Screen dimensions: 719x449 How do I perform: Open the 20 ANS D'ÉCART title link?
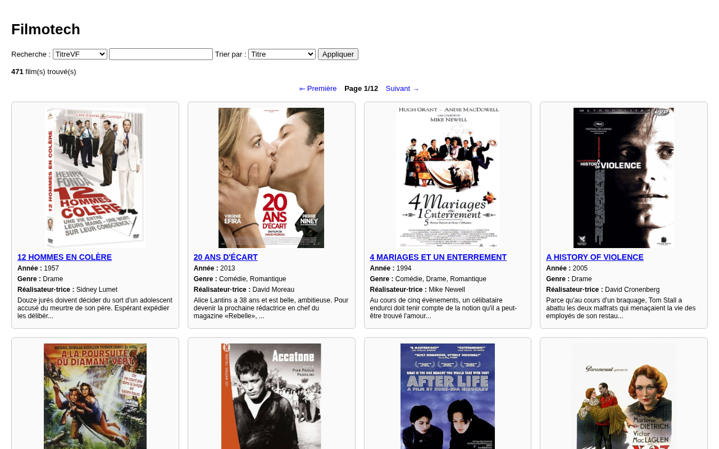226,257
